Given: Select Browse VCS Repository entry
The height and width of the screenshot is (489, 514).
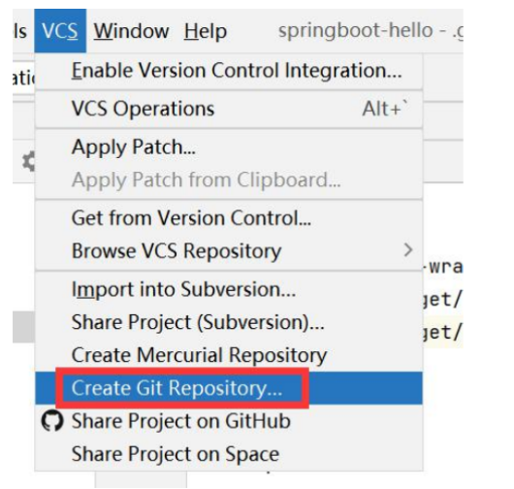Looking at the screenshot, I should [x=229, y=251].
